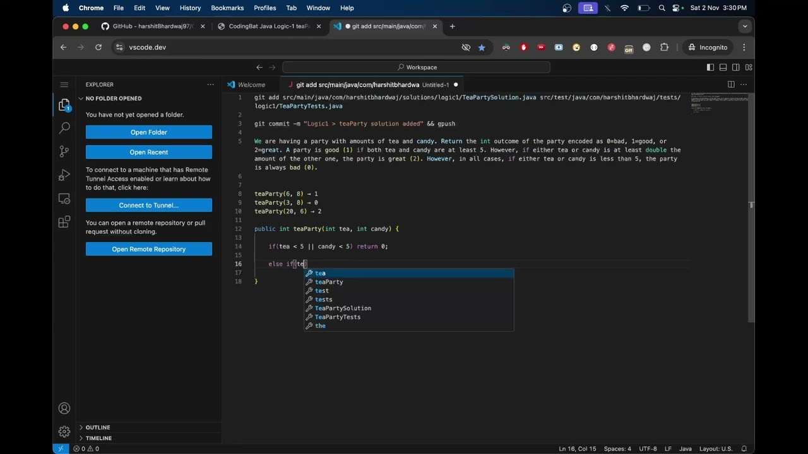Collapse the No Folder Opened section

click(113, 98)
